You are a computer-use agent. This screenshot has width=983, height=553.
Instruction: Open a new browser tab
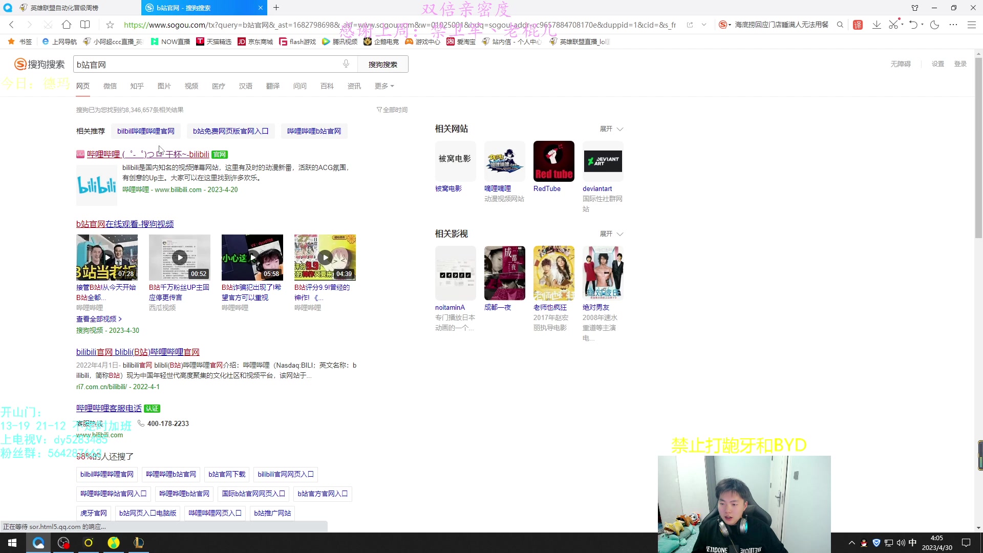pyautogui.click(x=276, y=8)
